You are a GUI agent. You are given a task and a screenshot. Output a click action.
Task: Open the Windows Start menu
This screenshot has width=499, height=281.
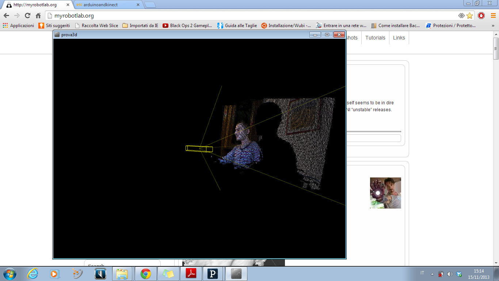(x=9, y=274)
